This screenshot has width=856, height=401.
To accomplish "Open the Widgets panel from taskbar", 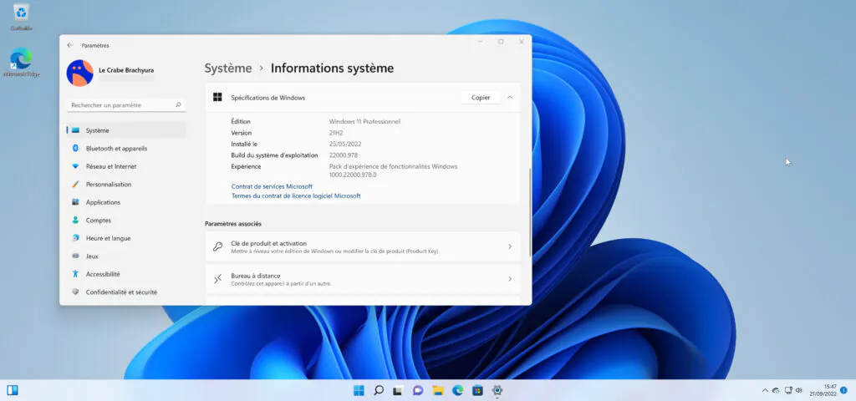I will 13,390.
